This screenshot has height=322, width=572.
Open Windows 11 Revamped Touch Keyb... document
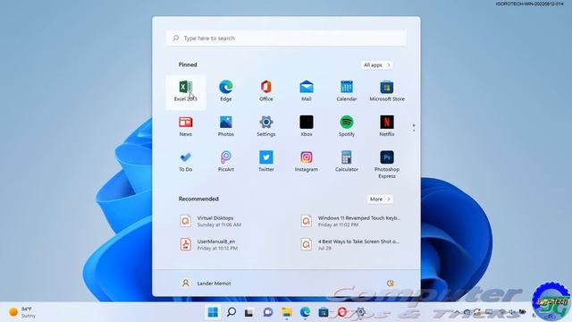tap(351, 221)
